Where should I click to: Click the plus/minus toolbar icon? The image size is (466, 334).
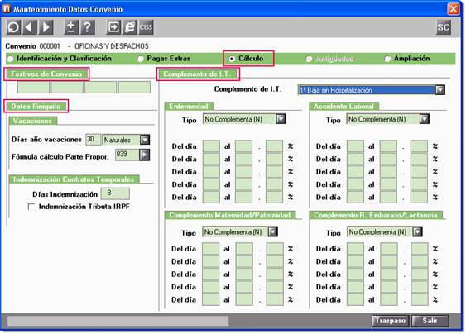click(71, 27)
